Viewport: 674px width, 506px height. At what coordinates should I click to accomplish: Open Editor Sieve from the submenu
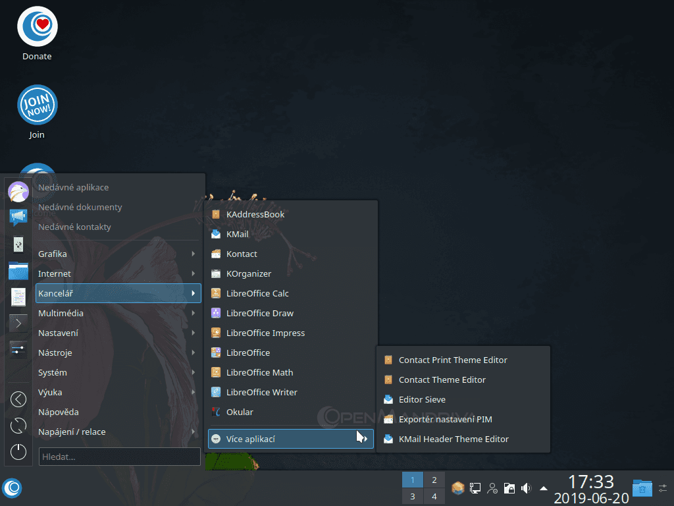422,399
